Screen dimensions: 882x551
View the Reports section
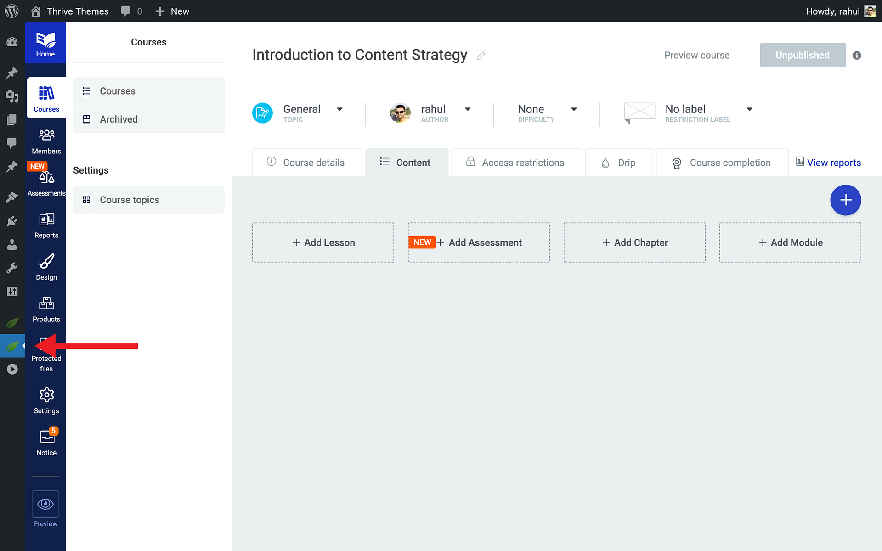46,224
